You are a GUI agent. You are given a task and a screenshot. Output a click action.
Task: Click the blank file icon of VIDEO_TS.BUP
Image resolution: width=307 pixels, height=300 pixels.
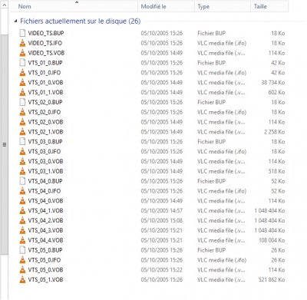[x=22, y=33]
